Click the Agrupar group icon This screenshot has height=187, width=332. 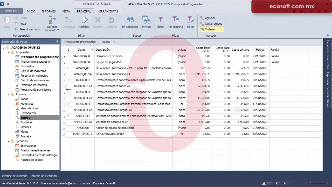point(202,18)
